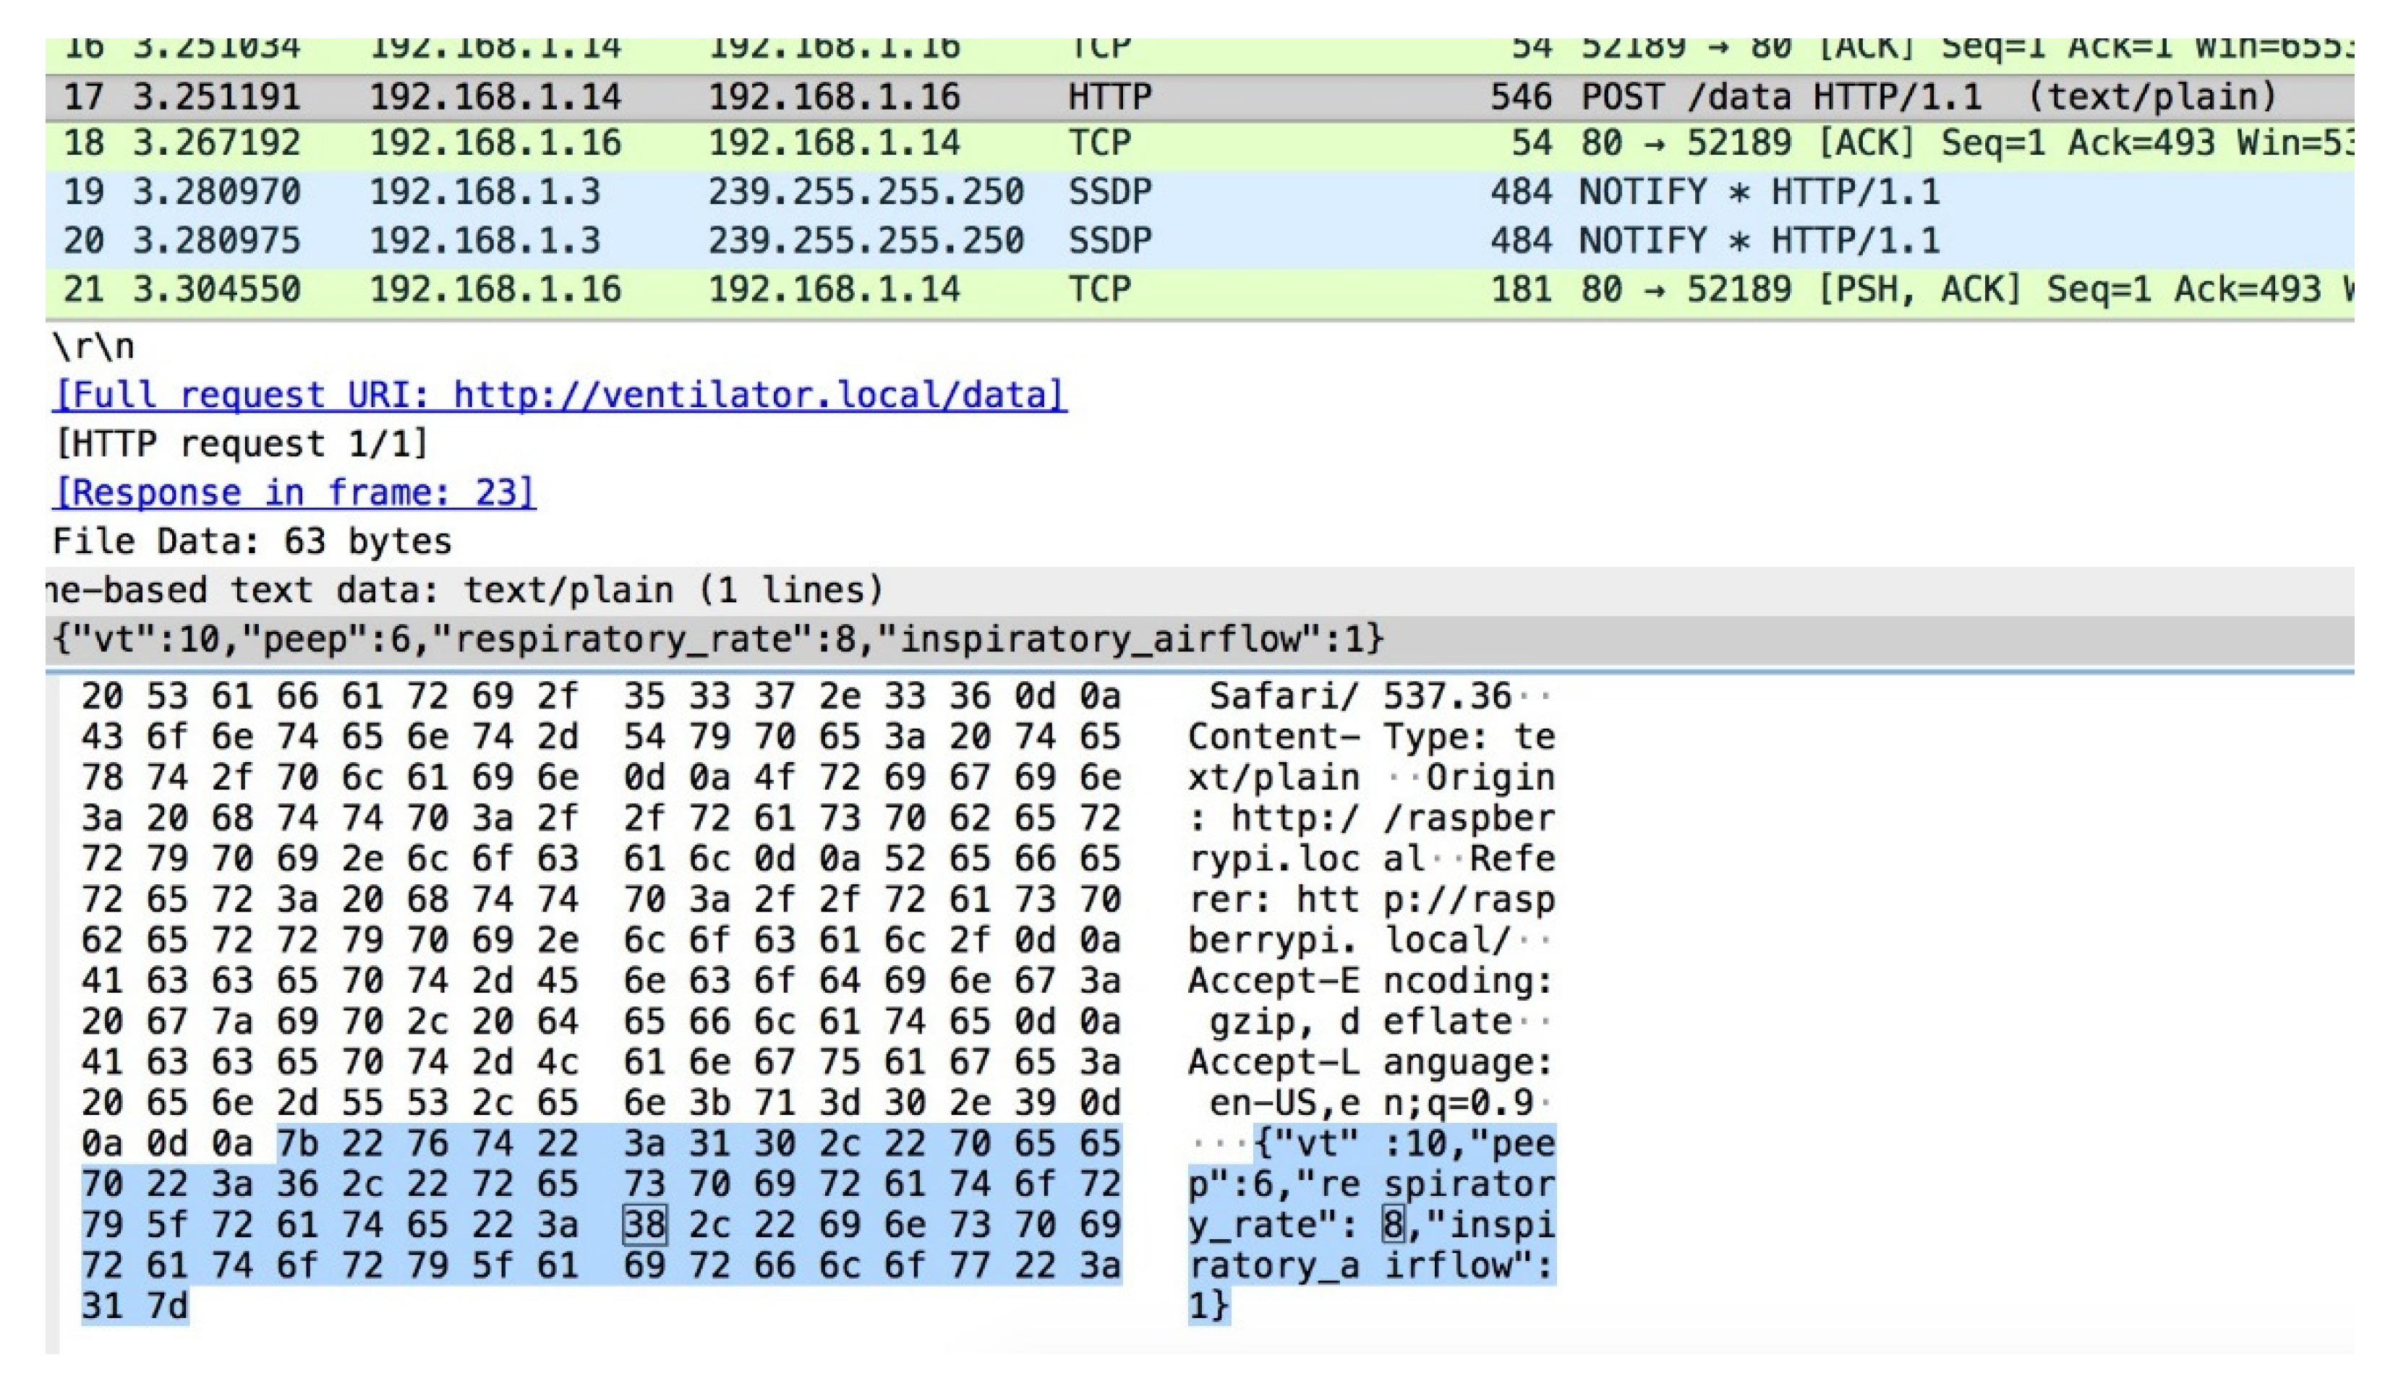Follow the Response in frame 23 link

tap(294, 492)
